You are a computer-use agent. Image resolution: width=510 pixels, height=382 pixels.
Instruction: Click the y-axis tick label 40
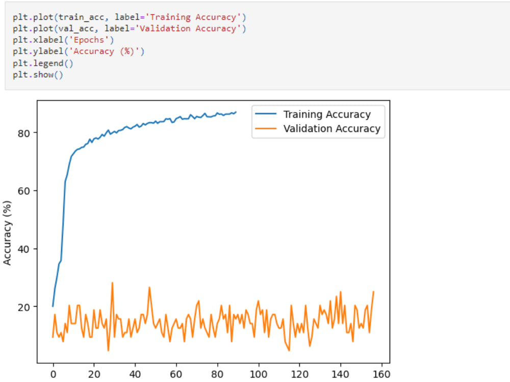click(x=24, y=249)
